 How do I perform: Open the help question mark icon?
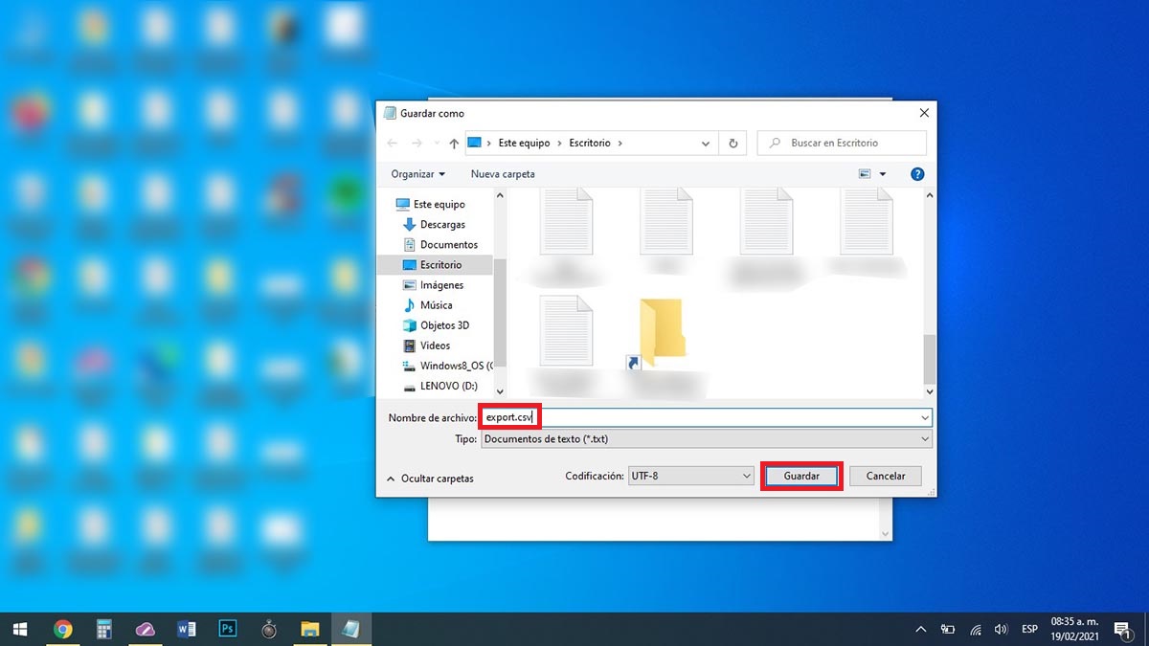coord(916,174)
